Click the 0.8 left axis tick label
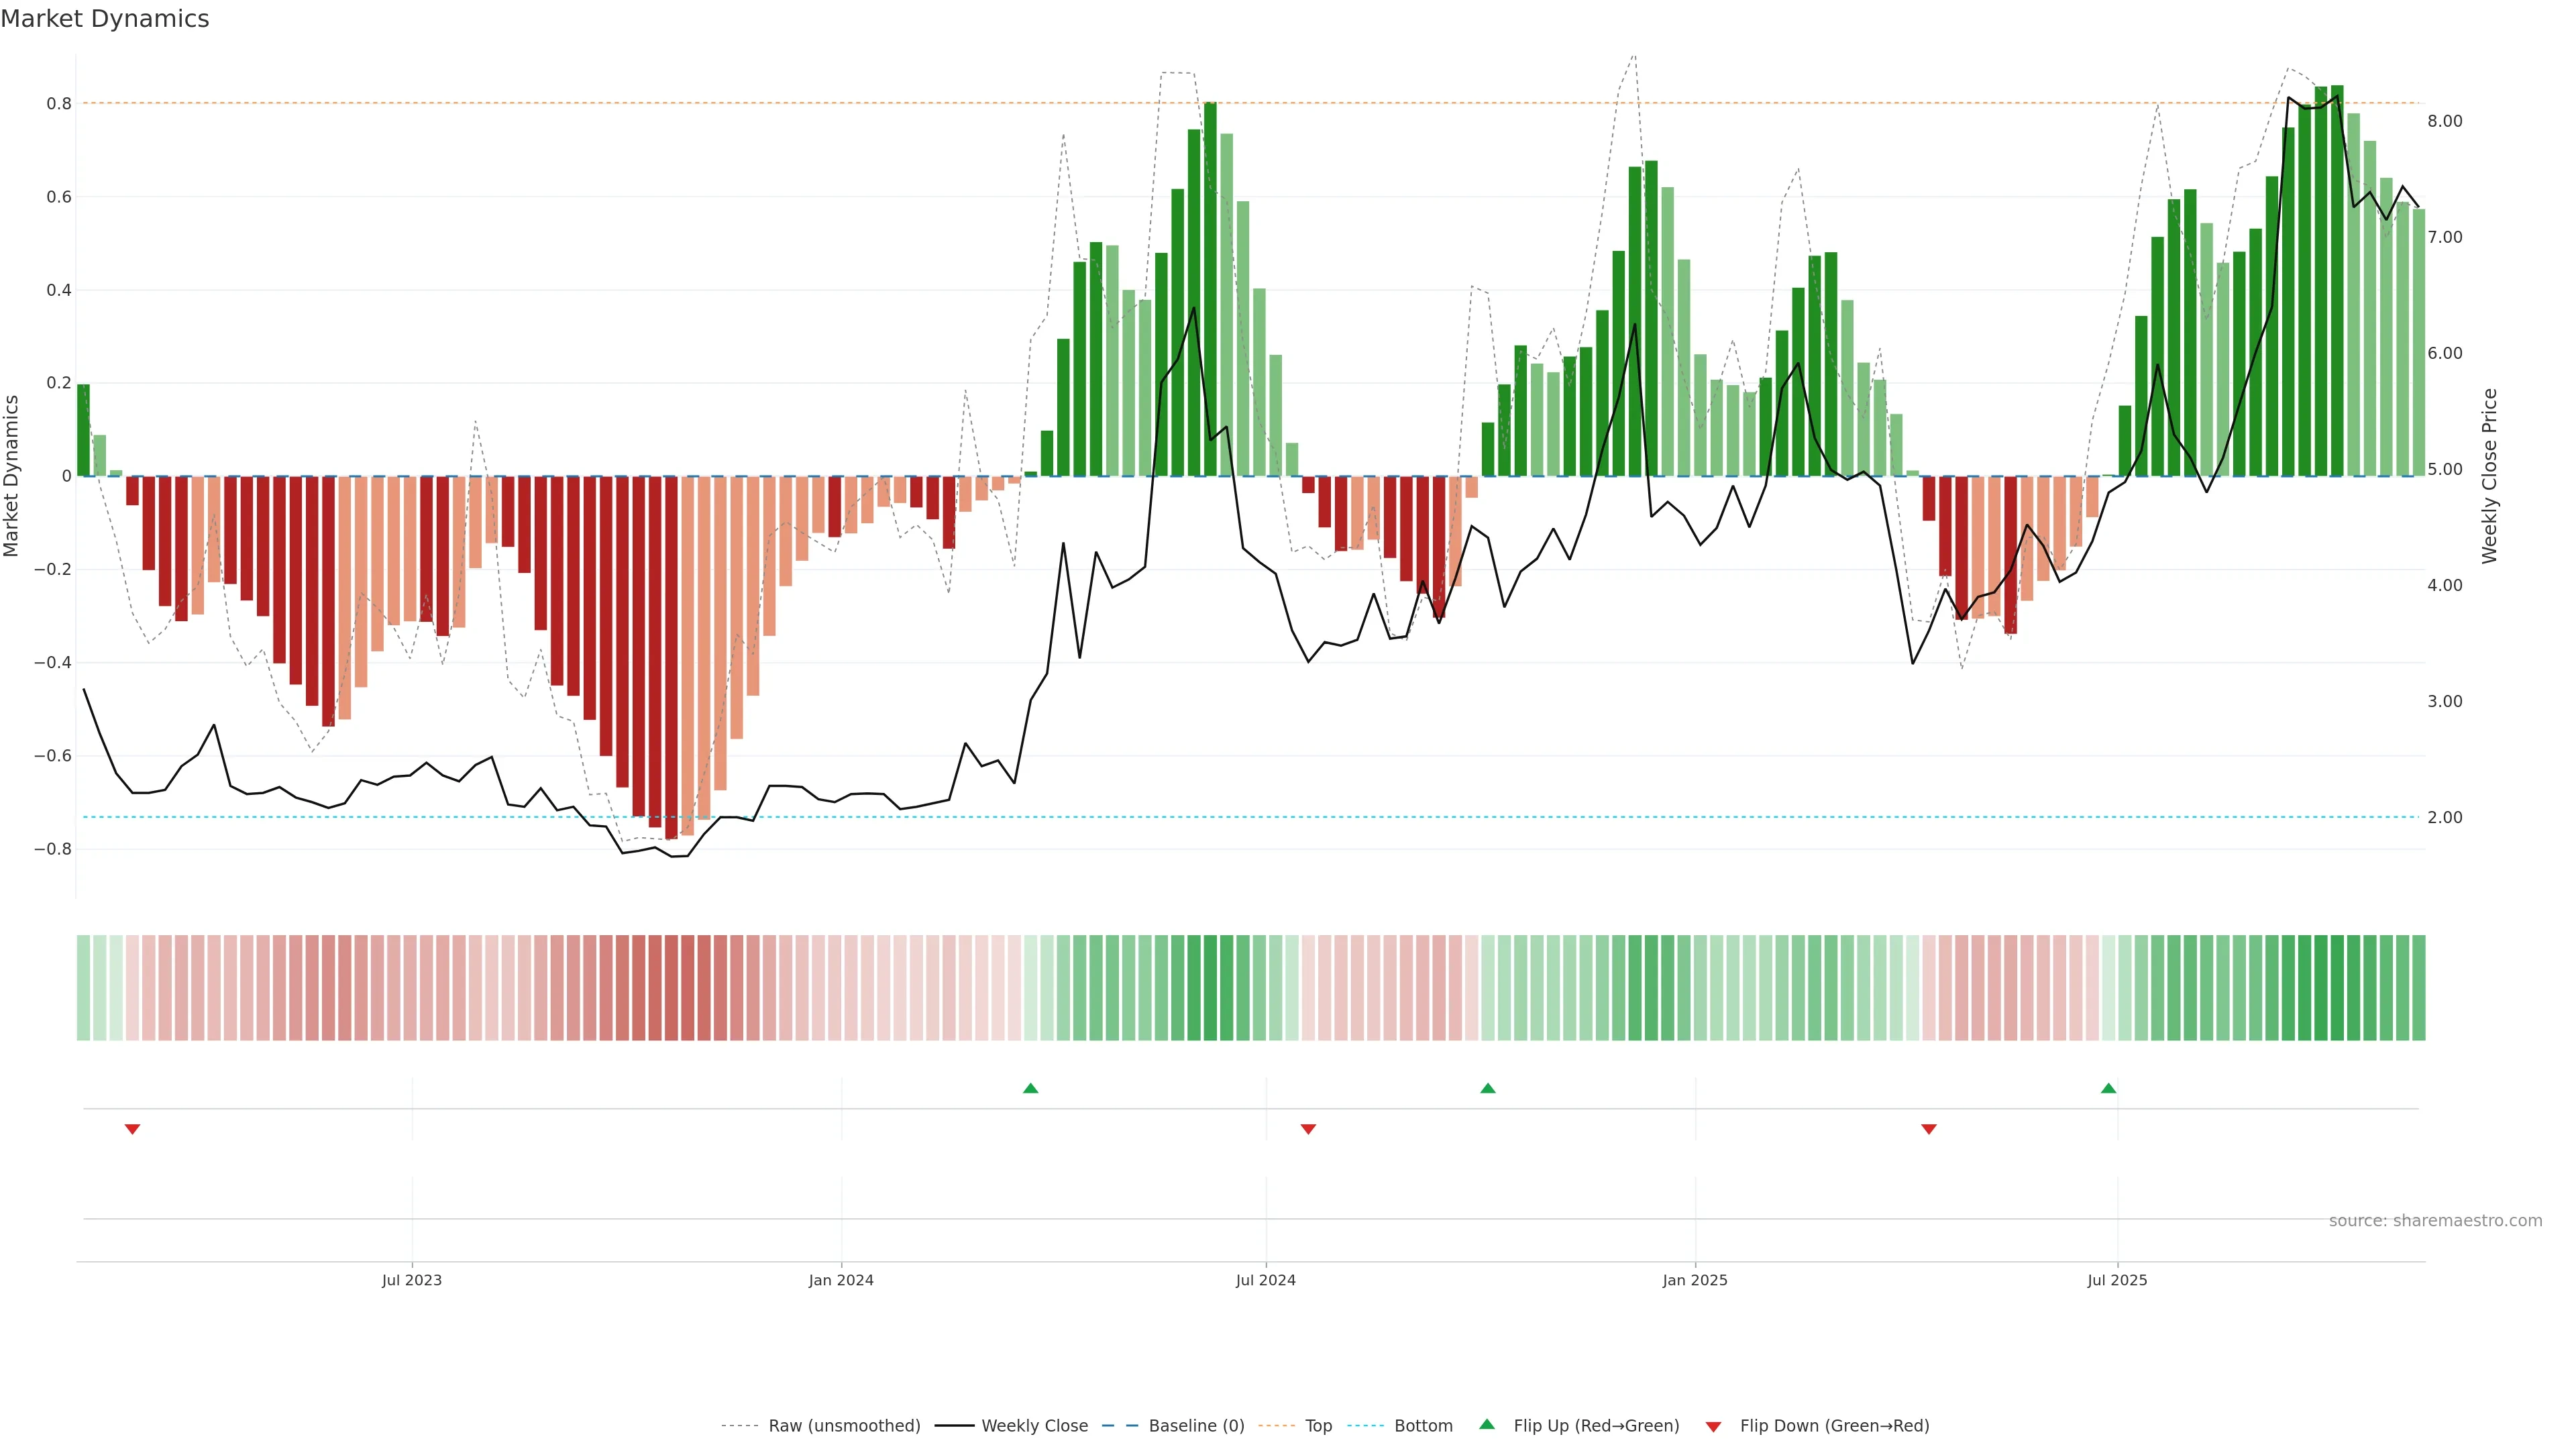 click(59, 104)
